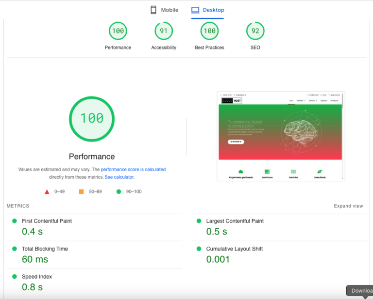Select the SEO score gauge showing 92
Image resolution: width=373 pixels, height=299 pixels.
pyautogui.click(x=255, y=31)
